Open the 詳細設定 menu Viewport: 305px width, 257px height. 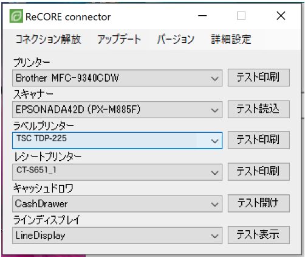click(x=231, y=39)
